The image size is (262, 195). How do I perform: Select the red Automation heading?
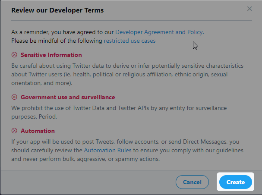click(x=38, y=131)
